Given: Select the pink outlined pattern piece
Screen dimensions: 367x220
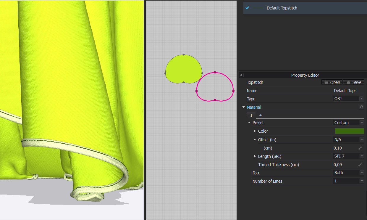Looking at the screenshot, I should point(215,87).
